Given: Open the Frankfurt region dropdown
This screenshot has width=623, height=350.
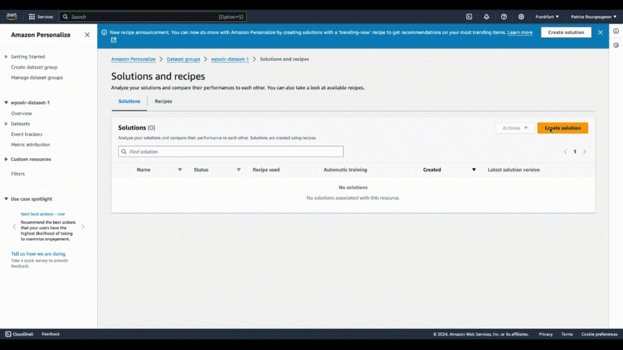Looking at the screenshot, I should pyautogui.click(x=547, y=16).
